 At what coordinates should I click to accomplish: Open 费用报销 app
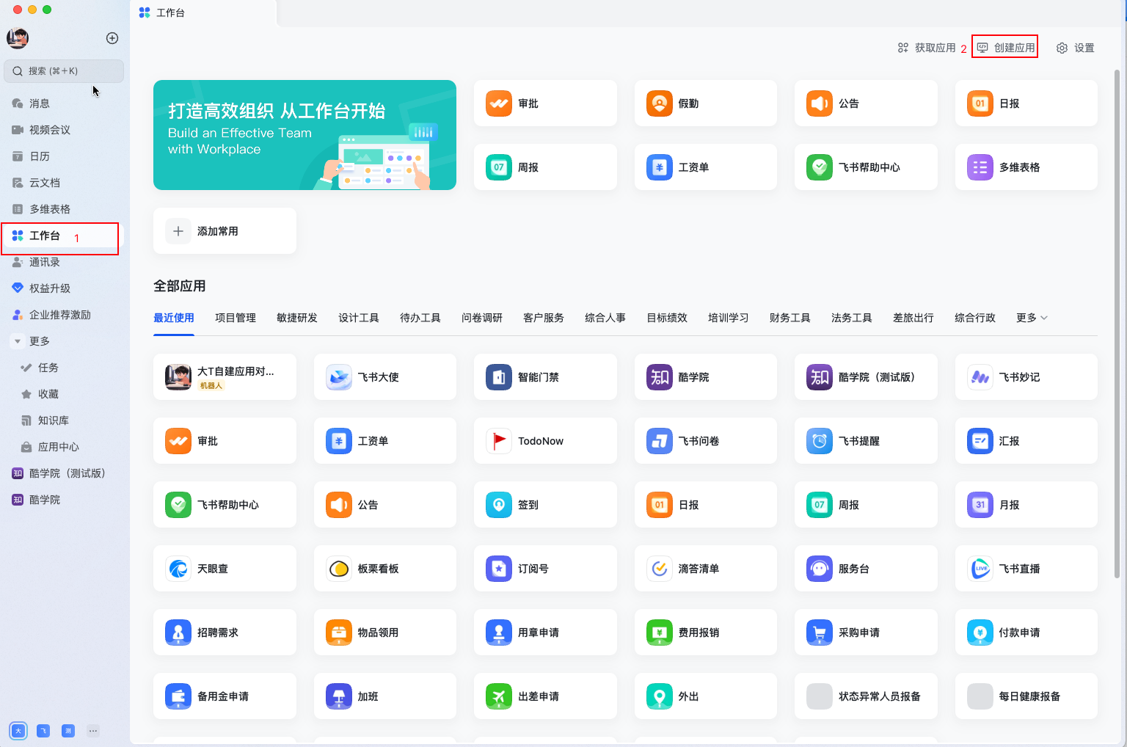pyautogui.click(x=705, y=633)
